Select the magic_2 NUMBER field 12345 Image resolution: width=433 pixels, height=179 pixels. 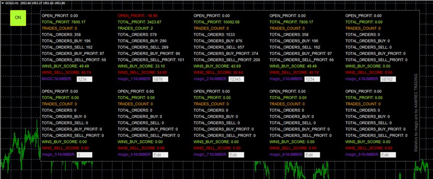(236, 79)
